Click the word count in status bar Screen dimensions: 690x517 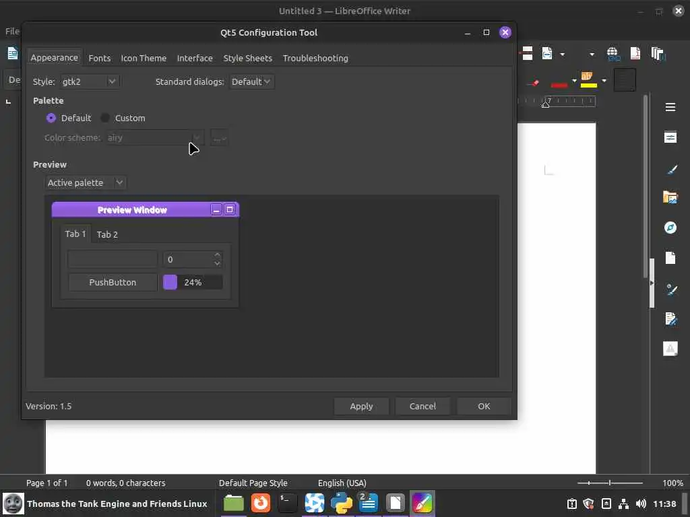126,483
